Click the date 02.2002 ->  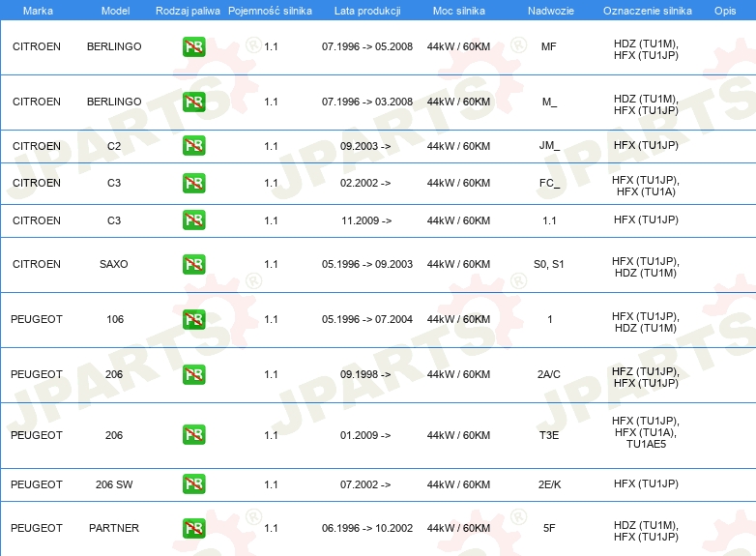pos(365,184)
